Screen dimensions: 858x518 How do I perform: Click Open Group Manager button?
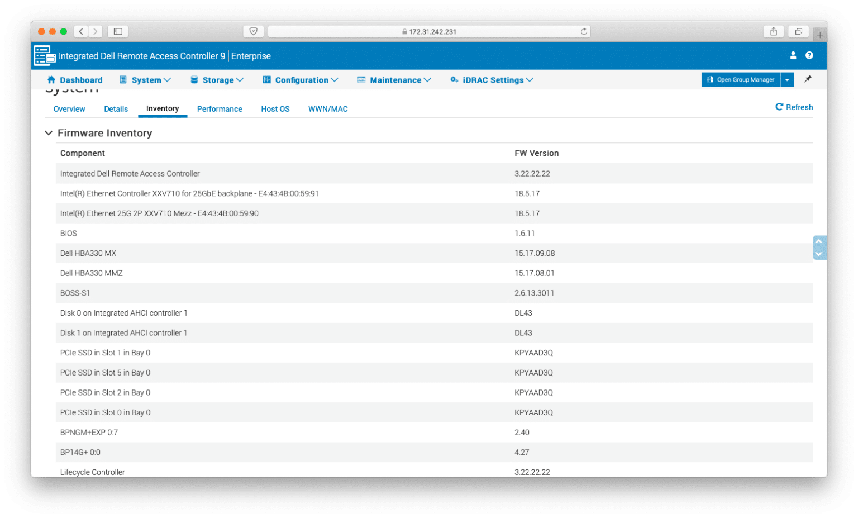(x=741, y=80)
